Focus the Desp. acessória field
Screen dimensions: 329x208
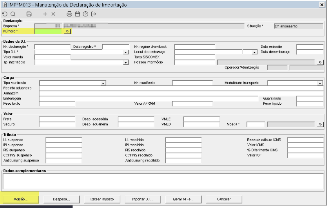136,119
